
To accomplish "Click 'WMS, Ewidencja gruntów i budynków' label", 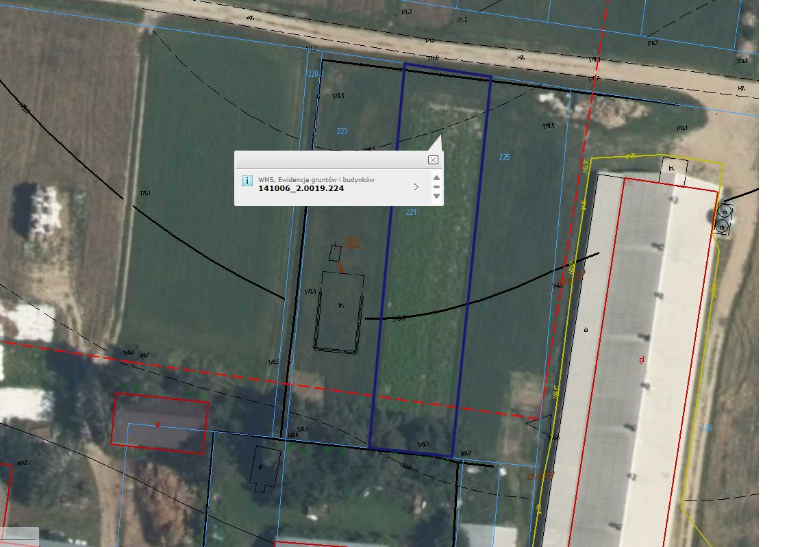I will (316, 179).
